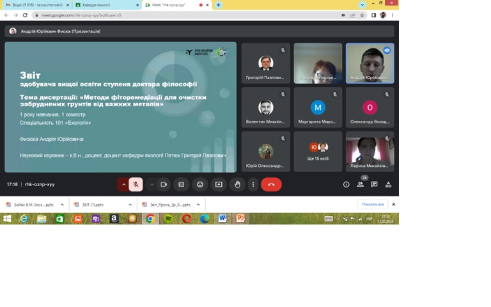Raise your hand in the meeting
The width and height of the screenshot is (491, 307).
coord(237,184)
